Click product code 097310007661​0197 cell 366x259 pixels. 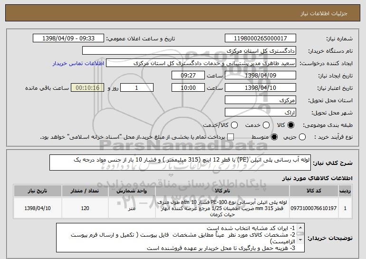click(314, 208)
